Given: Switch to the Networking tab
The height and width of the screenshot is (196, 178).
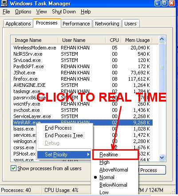Looking at the screenshot, I should tap(107, 24).
